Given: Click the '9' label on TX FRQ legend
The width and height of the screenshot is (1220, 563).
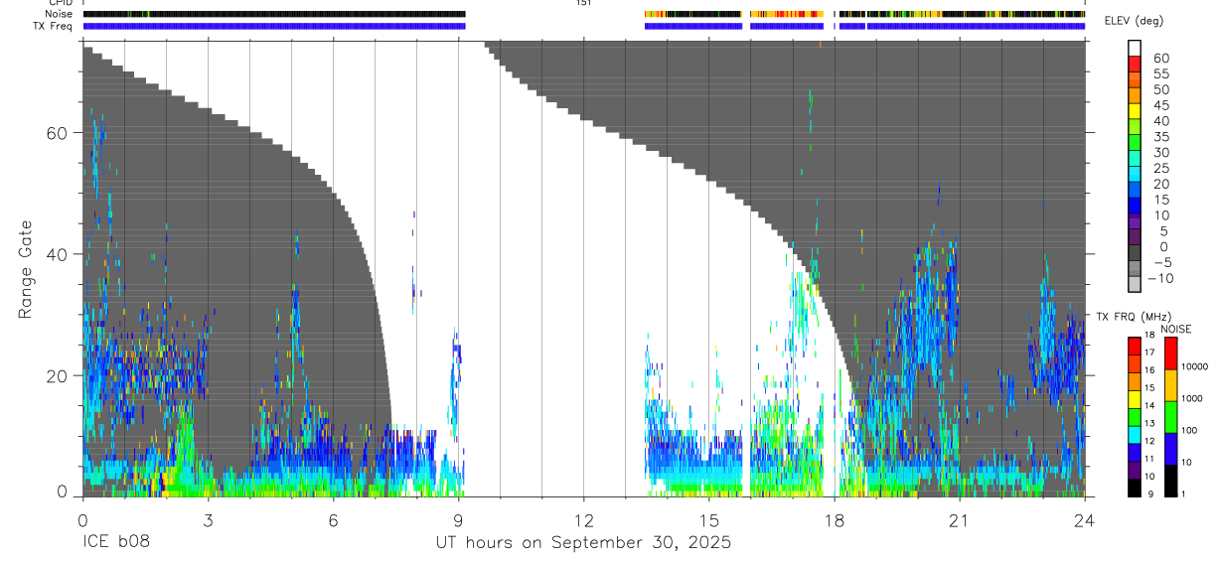Looking at the screenshot, I should pyautogui.click(x=1150, y=493).
